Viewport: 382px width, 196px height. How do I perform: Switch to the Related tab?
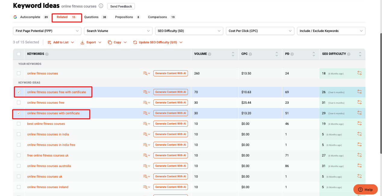(x=67, y=17)
